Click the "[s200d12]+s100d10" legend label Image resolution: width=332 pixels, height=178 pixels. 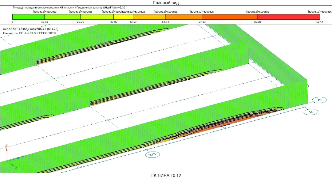point(45,12)
